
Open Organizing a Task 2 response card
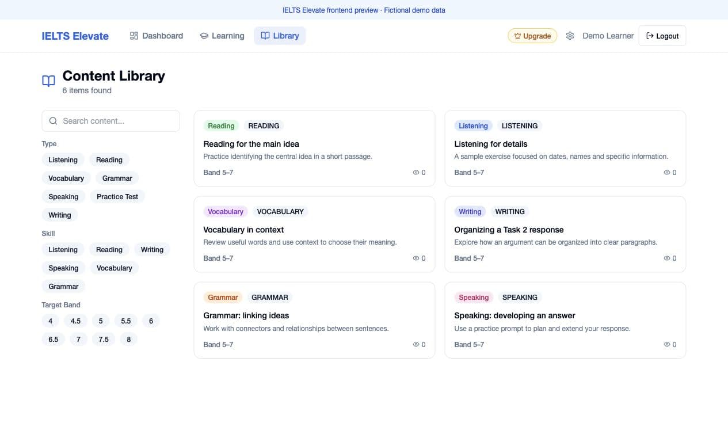[x=565, y=234]
